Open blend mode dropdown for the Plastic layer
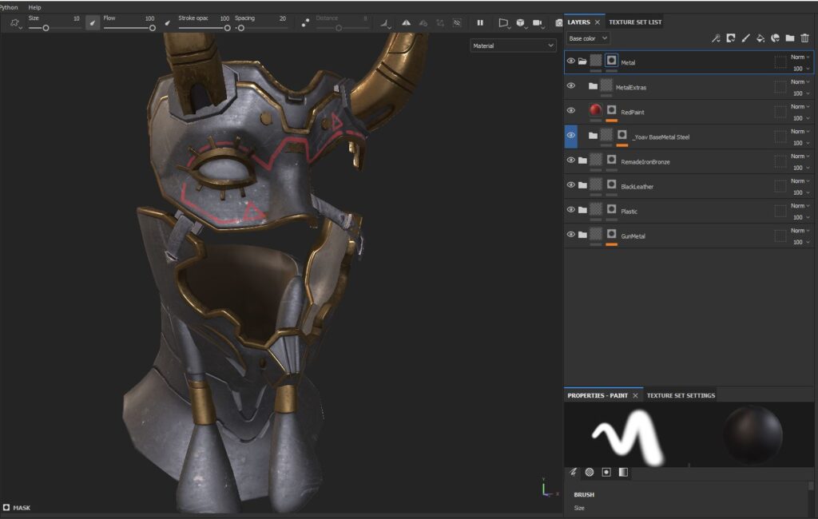The width and height of the screenshot is (818, 519). 799,206
